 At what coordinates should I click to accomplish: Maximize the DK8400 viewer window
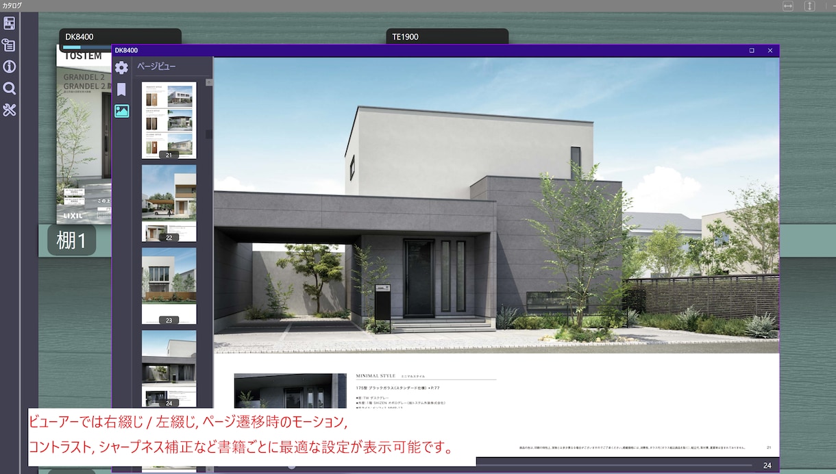[752, 51]
